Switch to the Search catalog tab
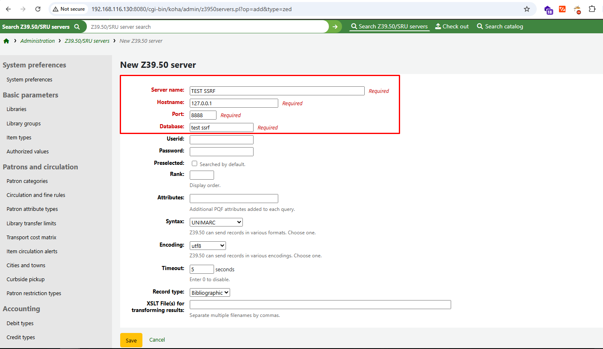Image resolution: width=603 pixels, height=349 pixels. [x=500, y=26]
